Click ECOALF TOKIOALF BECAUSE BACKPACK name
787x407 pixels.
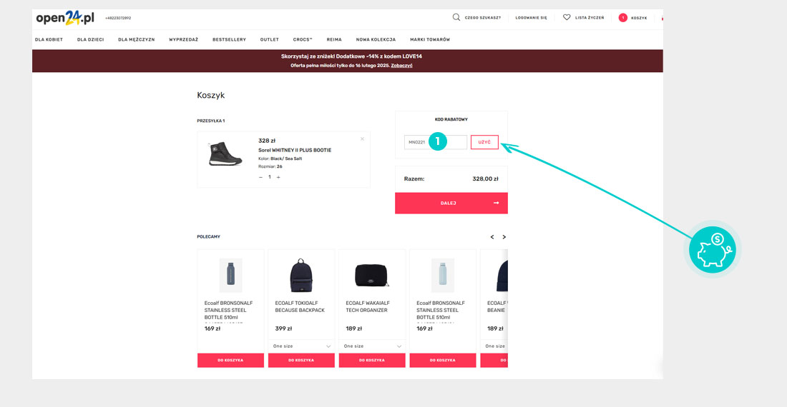click(300, 307)
